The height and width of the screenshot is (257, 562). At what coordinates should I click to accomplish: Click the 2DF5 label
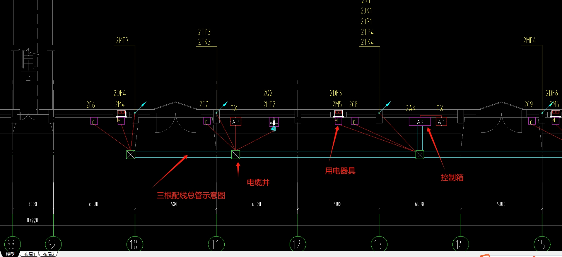tap(336, 93)
